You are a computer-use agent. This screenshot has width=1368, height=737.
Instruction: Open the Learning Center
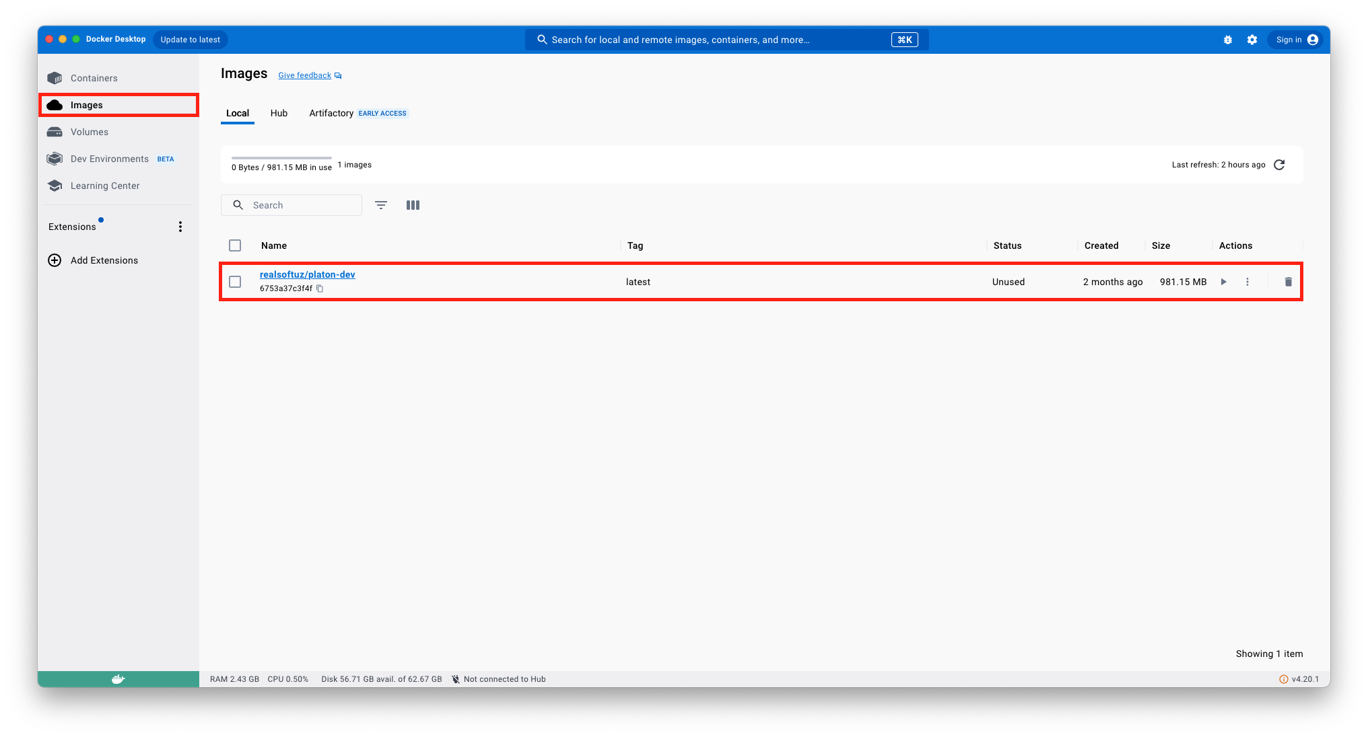point(118,186)
